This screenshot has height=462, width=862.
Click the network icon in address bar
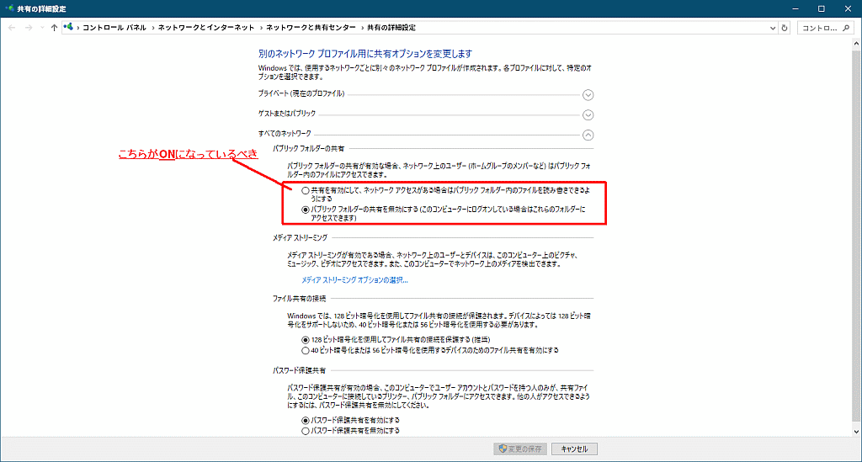pyautogui.click(x=68, y=27)
